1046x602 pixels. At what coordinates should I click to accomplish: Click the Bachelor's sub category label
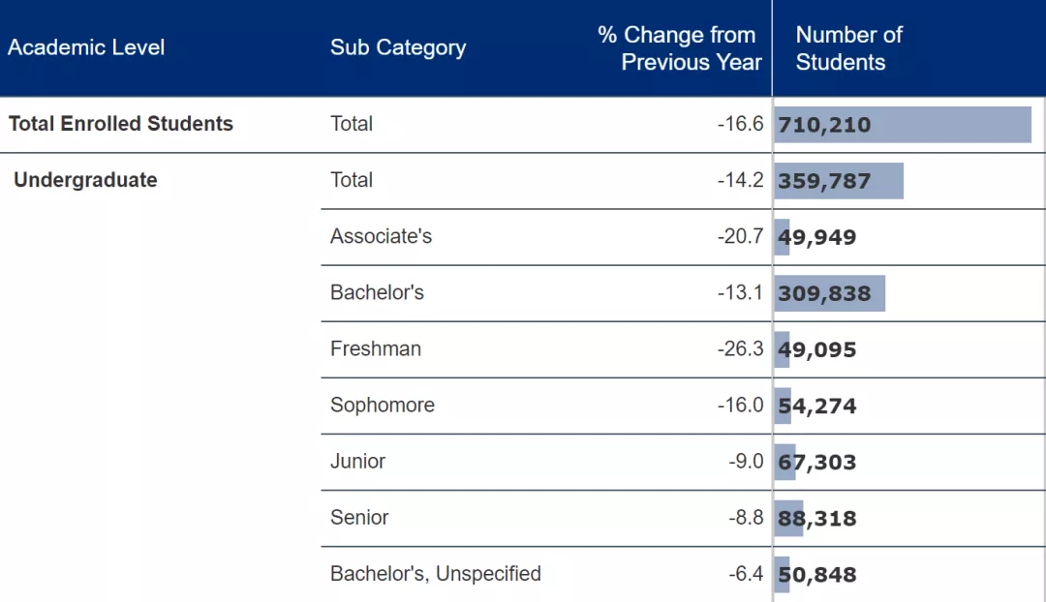coord(377,292)
